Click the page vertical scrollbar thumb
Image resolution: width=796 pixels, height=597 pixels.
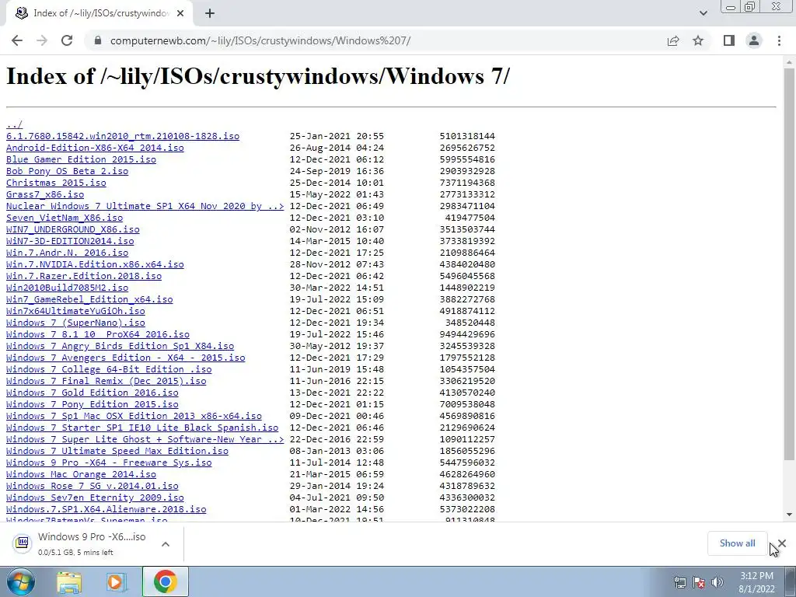[789, 264]
